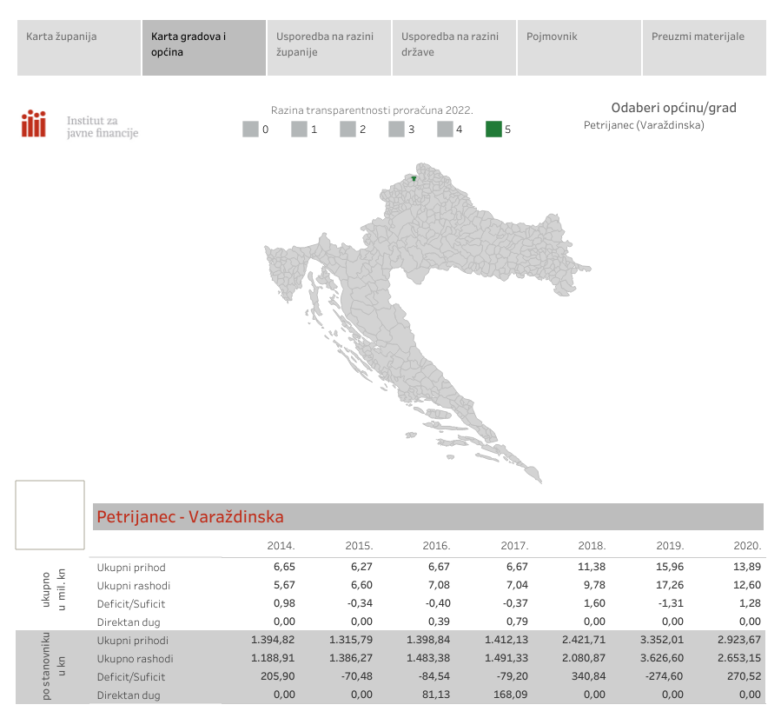The image size is (781, 718).
Task: Click the Institut za javne financije logo
Action: [x=79, y=125]
